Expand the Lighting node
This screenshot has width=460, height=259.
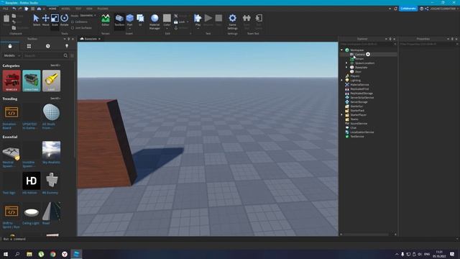342,80
